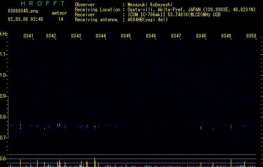Click the meteor echo at 0349

(x=231, y=127)
